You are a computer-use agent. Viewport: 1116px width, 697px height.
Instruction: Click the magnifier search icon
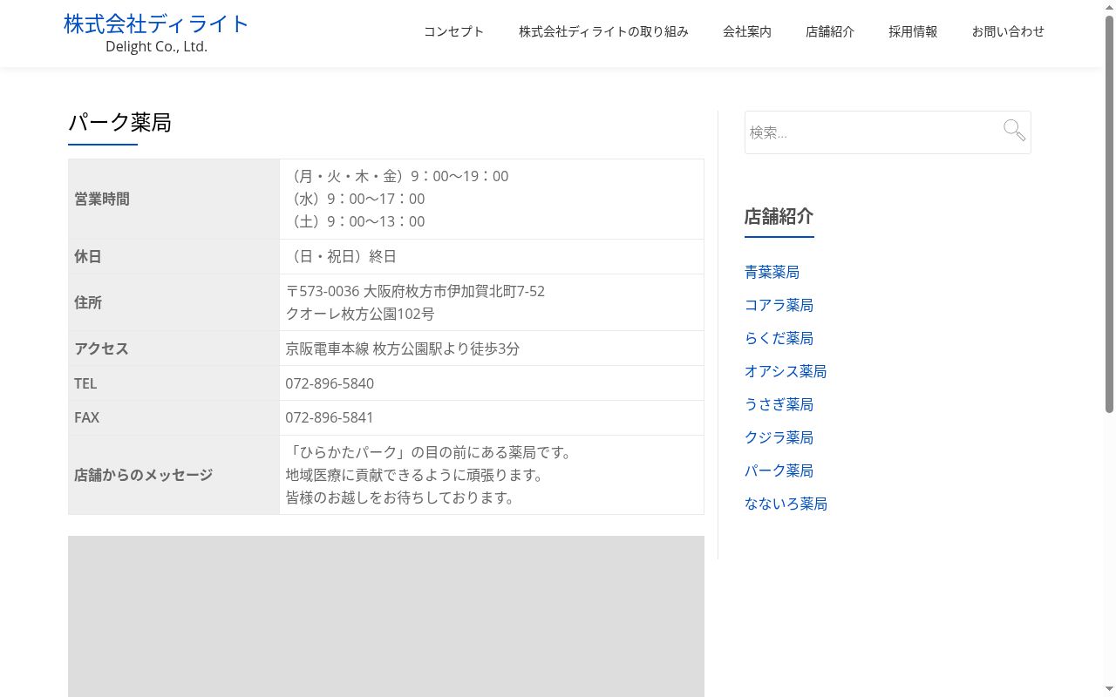tap(1014, 131)
